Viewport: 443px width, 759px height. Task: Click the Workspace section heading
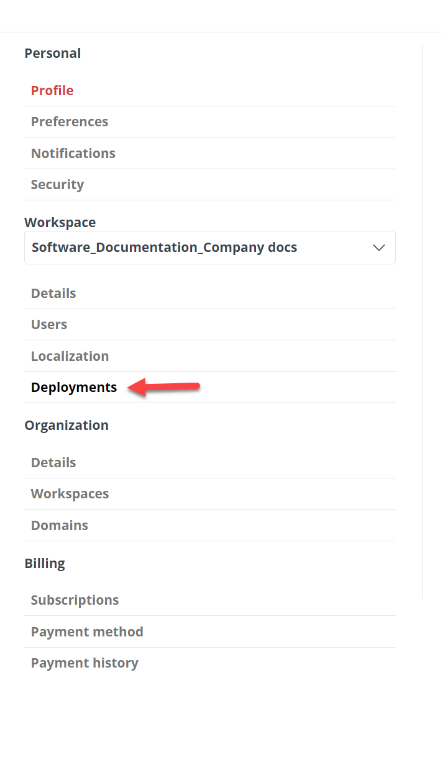tap(60, 223)
